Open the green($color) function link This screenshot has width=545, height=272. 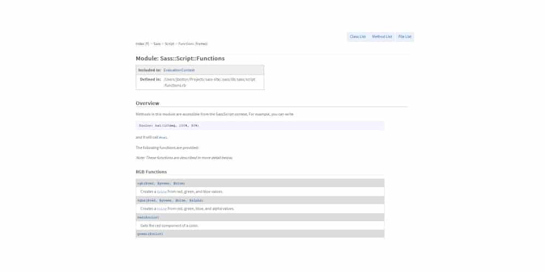click(x=150, y=234)
